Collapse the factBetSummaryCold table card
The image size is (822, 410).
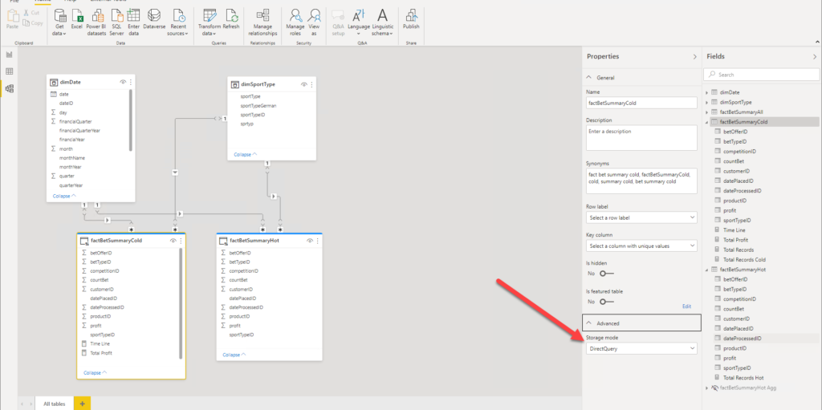[95, 373]
